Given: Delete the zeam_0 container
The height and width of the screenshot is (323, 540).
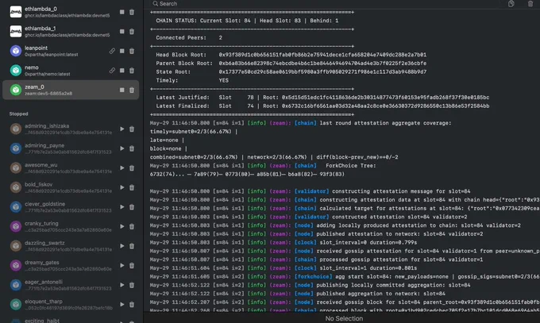Looking at the screenshot, I should pyautogui.click(x=132, y=90).
